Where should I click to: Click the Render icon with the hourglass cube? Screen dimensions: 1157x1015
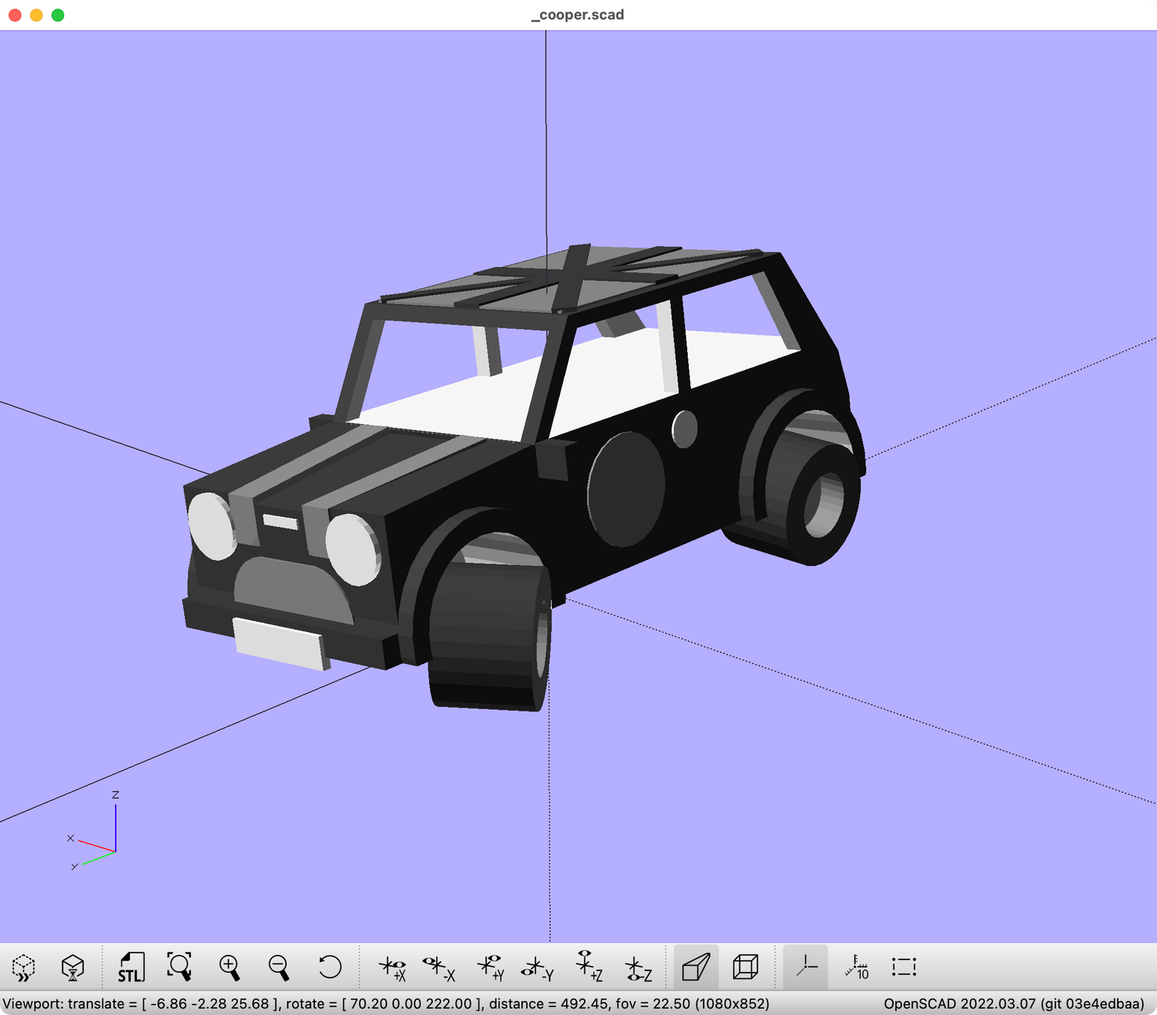pos(73,967)
